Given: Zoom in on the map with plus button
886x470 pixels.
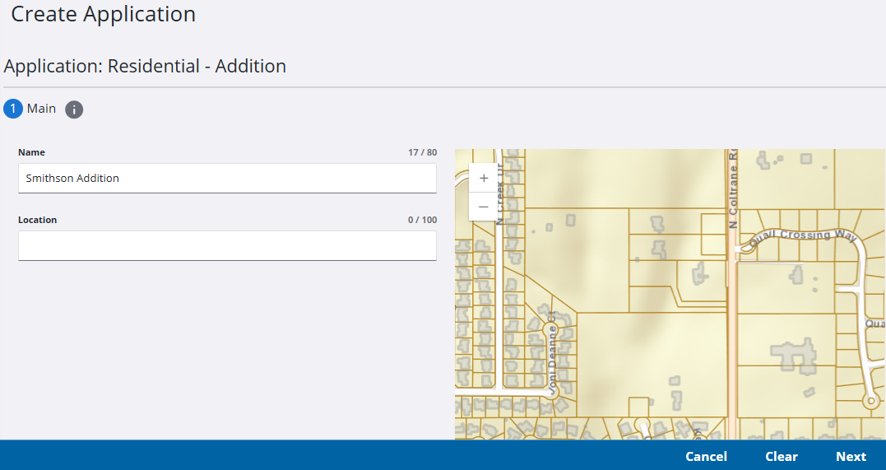Looking at the screenshot, I should coord(483,178).
